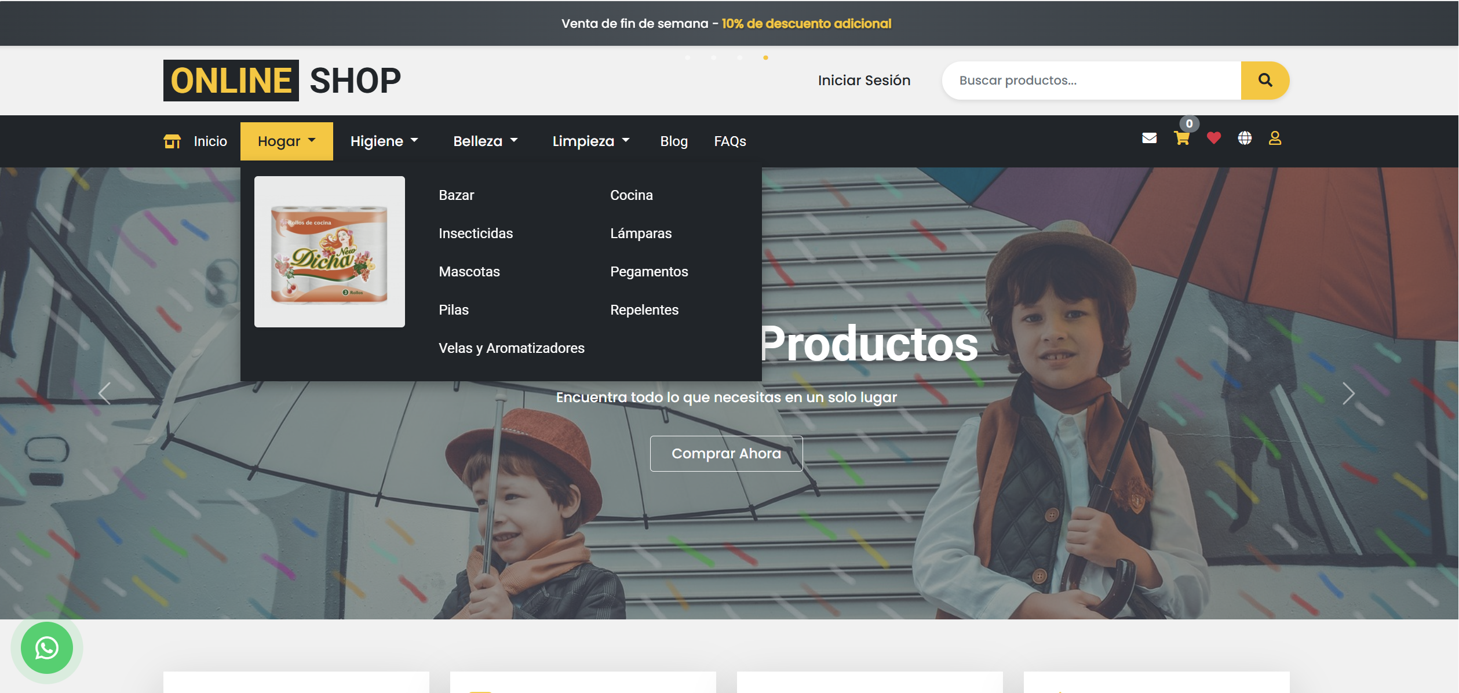Screen dimensions: 1459x693
Task: Advance the carousel with right arrow
Action: pyautogui.click(x=1350, y=393)
